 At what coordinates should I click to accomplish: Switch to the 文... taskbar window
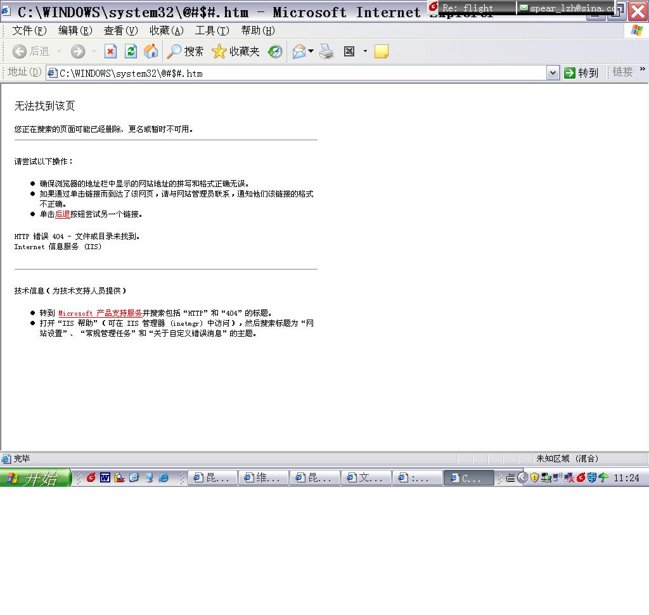pos(366,478)
